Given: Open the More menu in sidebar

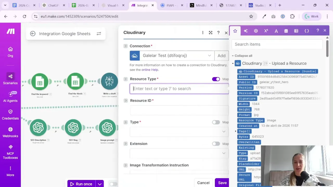Looking at the screenshot, I should tap(10, 171).
